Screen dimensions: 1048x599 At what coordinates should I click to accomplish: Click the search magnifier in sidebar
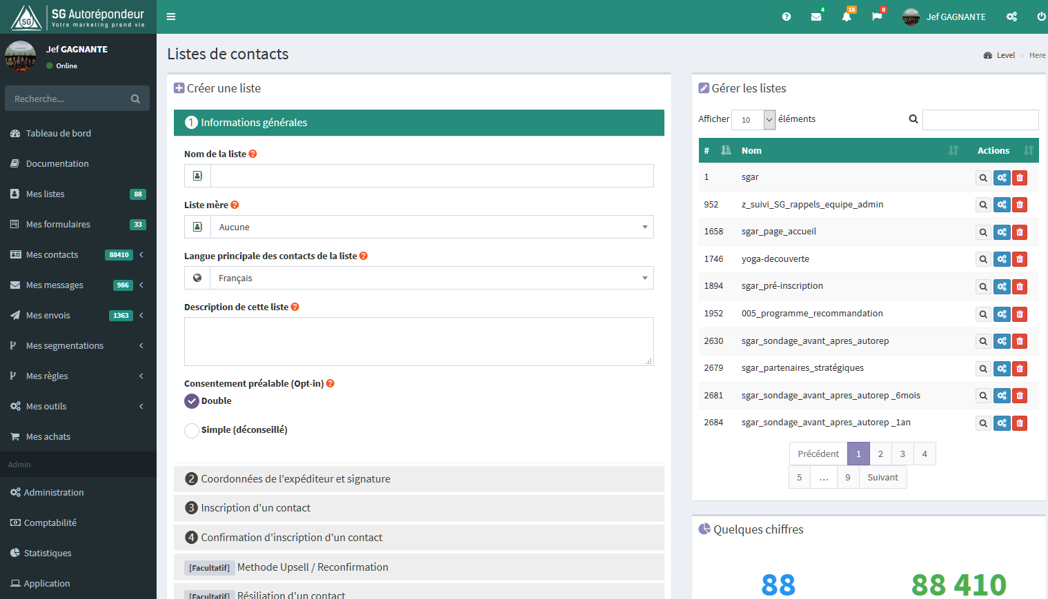point(135,99)
